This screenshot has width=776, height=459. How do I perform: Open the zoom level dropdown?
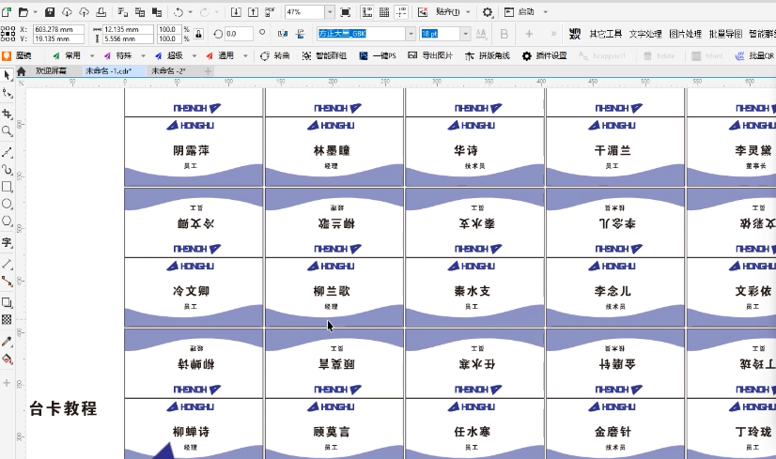[329, 12]
